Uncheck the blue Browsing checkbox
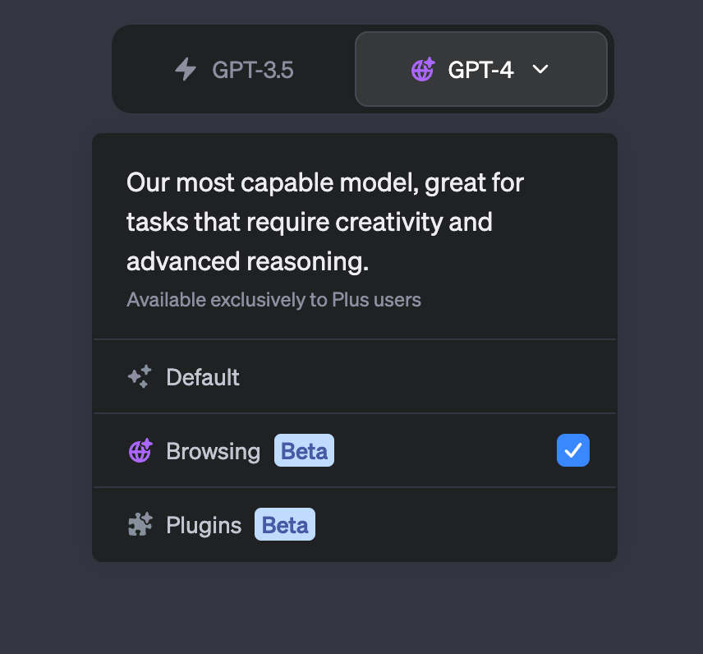703x654 pixels. (573, 450)
